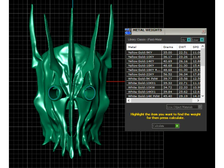Select the White Gold:14KX1 row
The image size is (224, 168).
coord(164,91)
